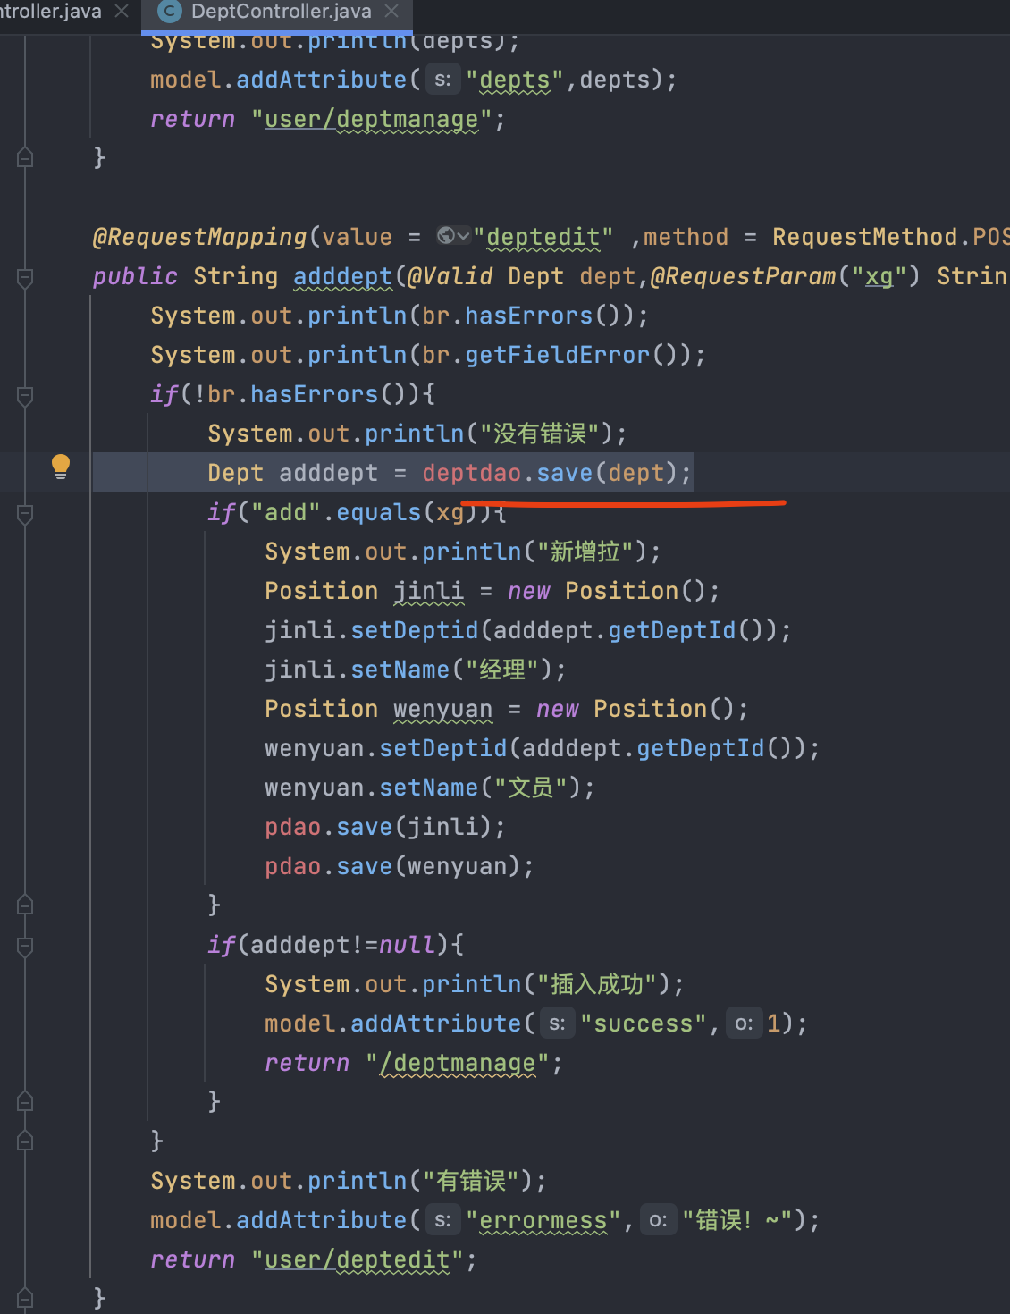This screenshot has width=1010, height=1314.
Task: Close the DeptController.java tab
Action: tap(391, 12)
